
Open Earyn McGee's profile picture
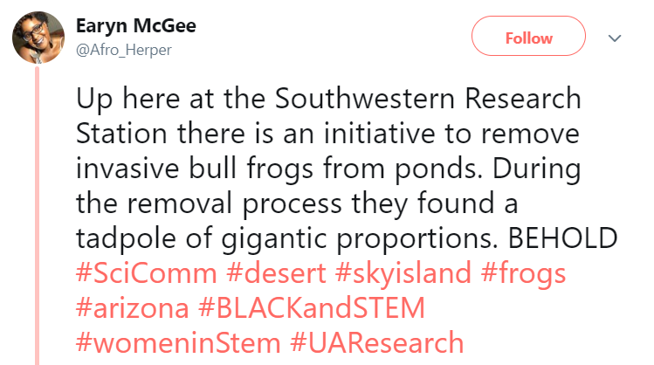click(35, 37)
